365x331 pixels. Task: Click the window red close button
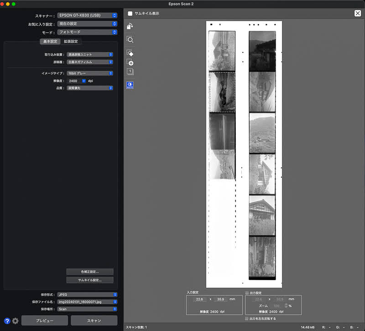coord(2,4)
